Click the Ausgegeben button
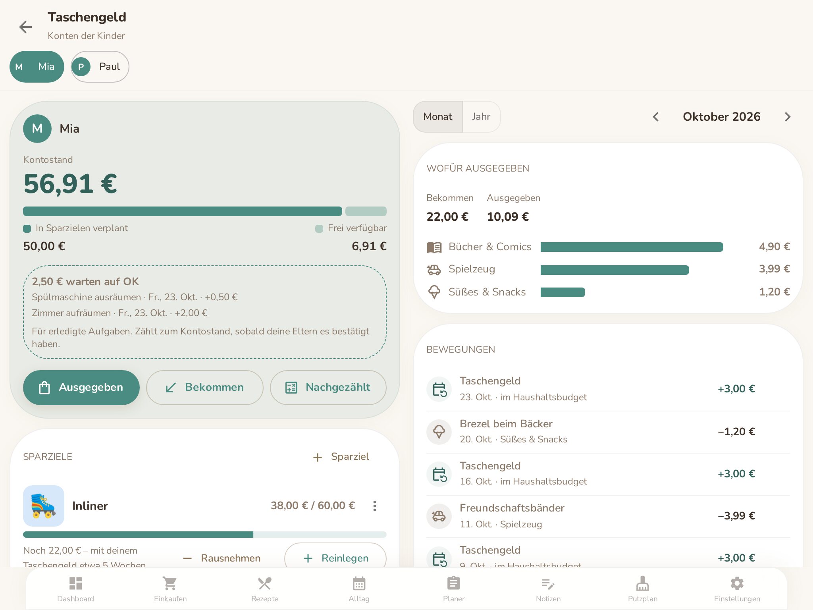The width and height of the screenshot is (813, 610). click(x=81, y=388)
